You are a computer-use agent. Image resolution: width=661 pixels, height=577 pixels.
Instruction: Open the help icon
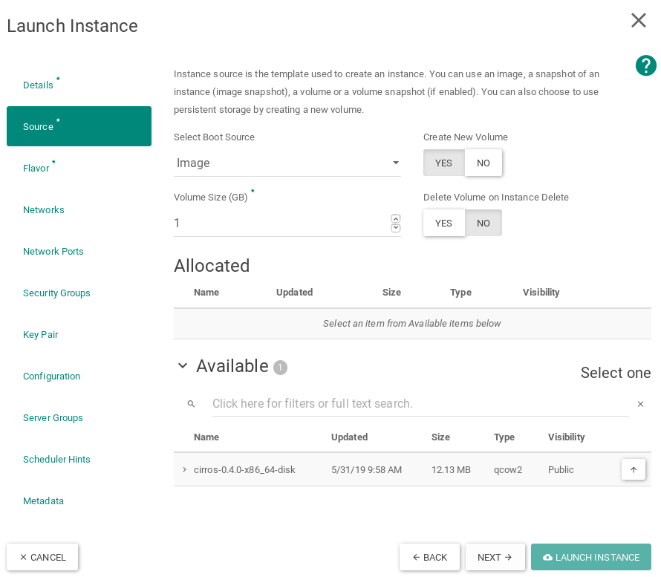tap(645, 65)
